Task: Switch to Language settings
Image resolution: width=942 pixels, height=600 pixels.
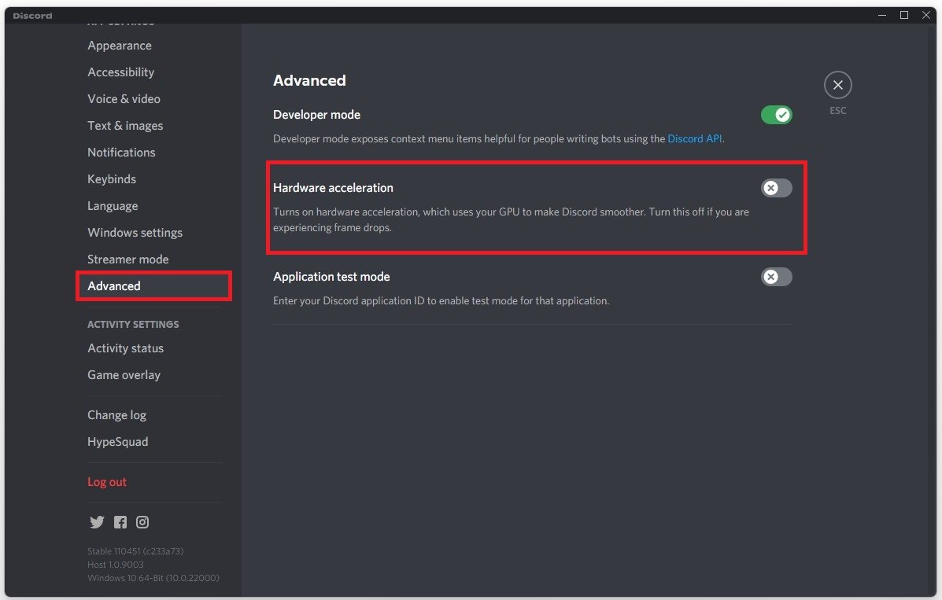Action: pos(113,206)
